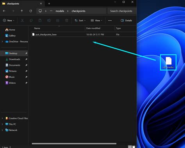The height and width of the screenshot is (148, 185).
Task: Navigate to models in breadcrumb
Action: pyautogui.click(x=60, y=11)
